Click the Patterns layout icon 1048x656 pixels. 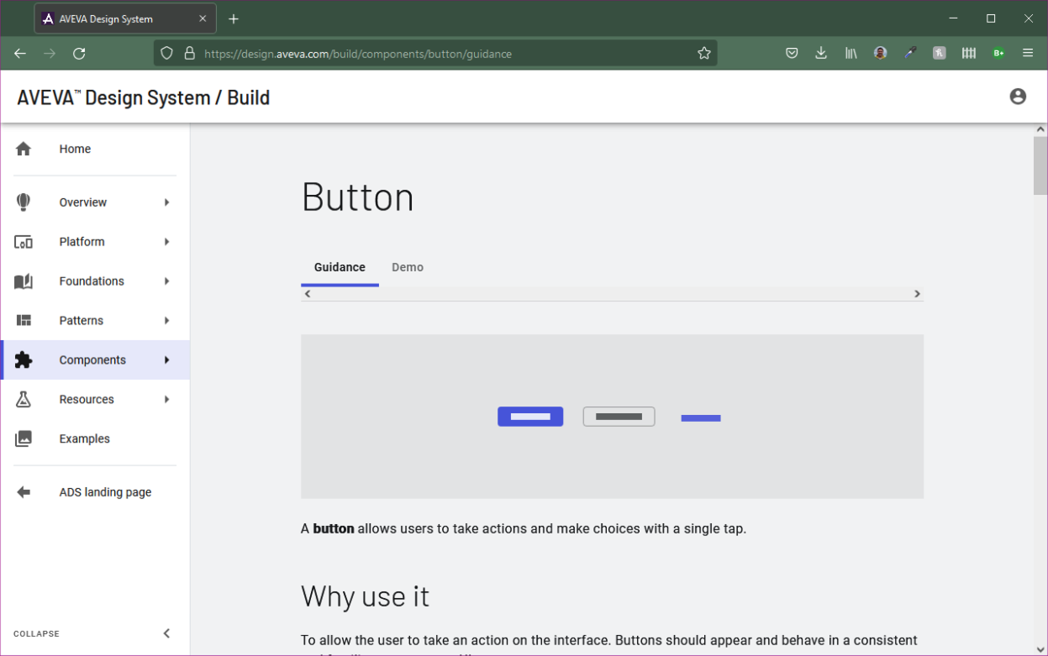click(24, 321)
